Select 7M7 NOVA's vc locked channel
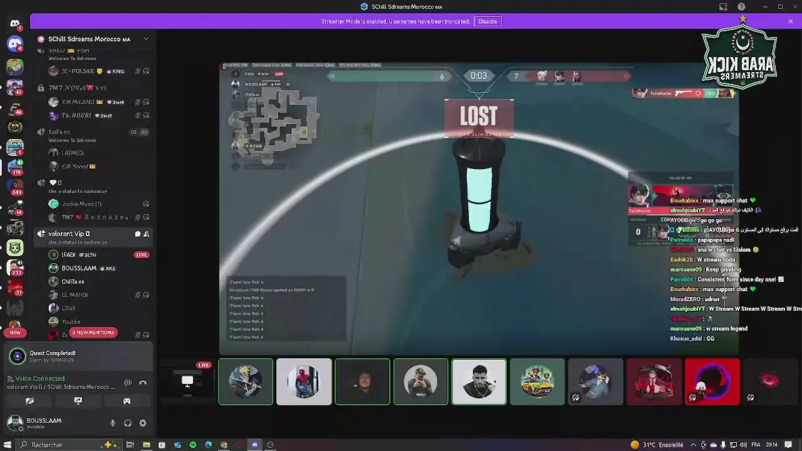The width and height of the screenshot is (802, 451). 78,88
